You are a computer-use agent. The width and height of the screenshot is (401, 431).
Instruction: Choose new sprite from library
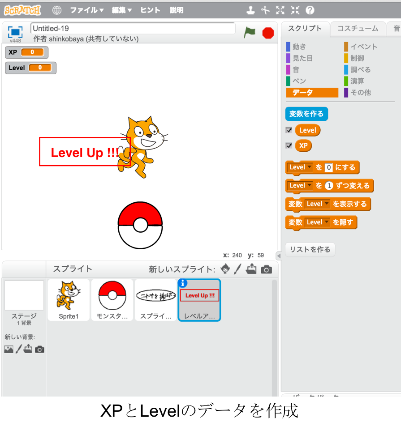pyautogui.click(x=225, y=269)
